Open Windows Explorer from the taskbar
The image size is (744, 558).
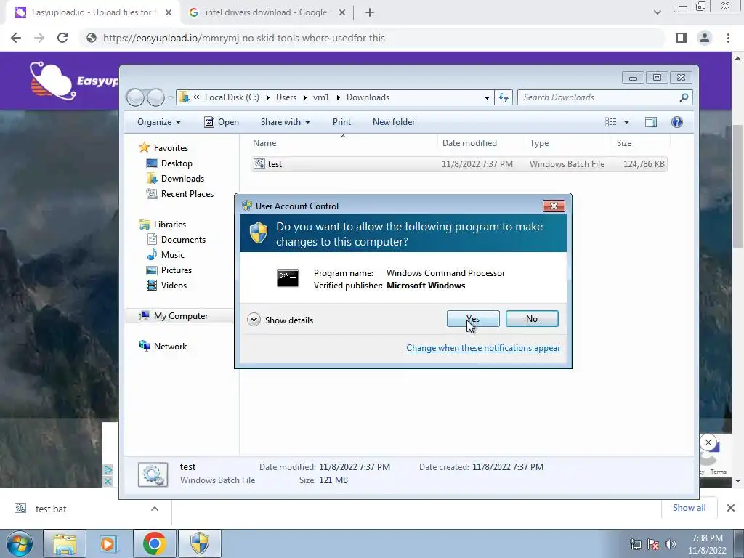(x=65, y=543)
